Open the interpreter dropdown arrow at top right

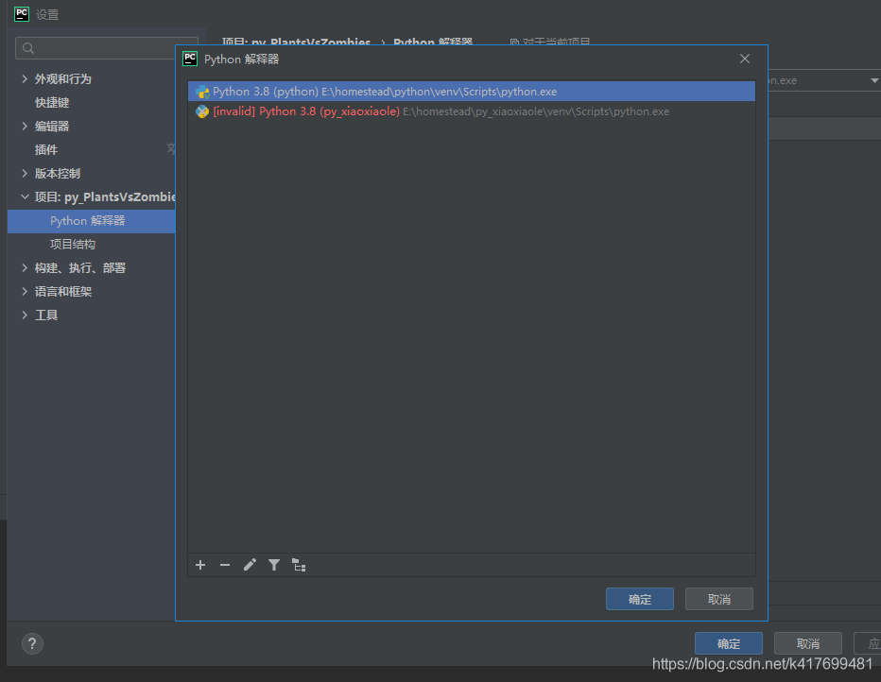coord(873,81)
